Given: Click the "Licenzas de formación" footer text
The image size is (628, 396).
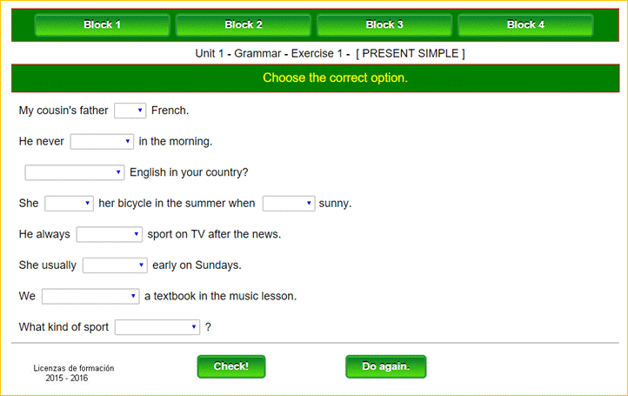Looking at the screenshot, I should coord(74,368).
